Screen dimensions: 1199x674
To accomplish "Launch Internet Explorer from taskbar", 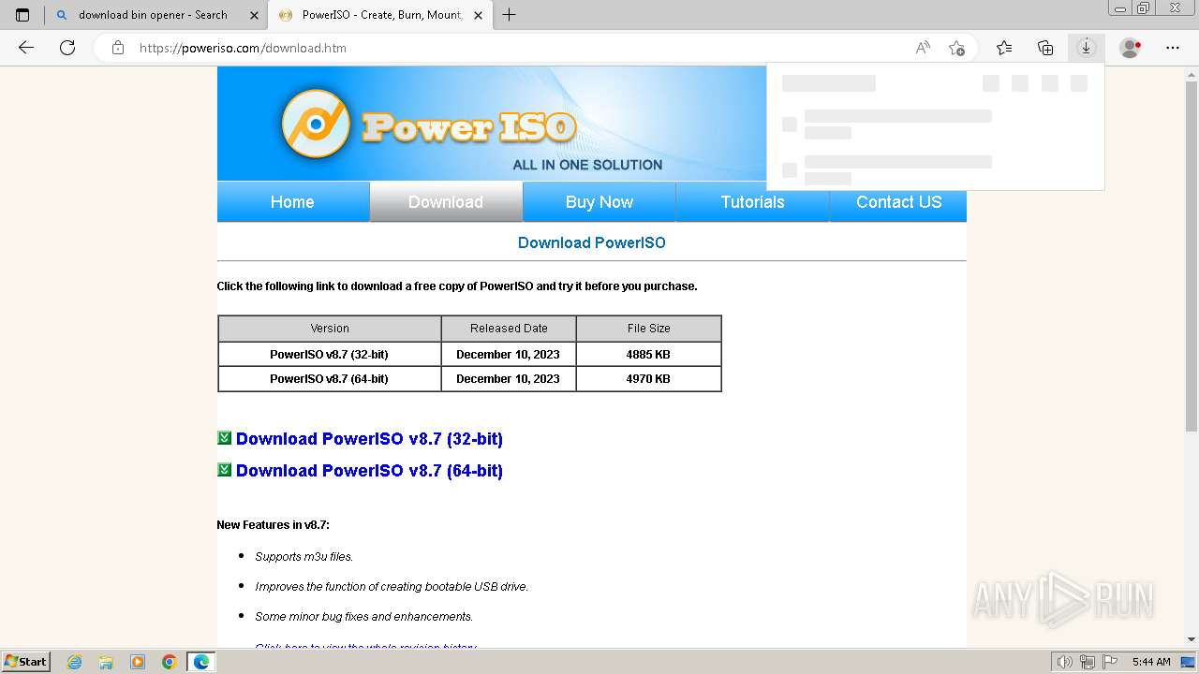I will click(x=75, y=662).
